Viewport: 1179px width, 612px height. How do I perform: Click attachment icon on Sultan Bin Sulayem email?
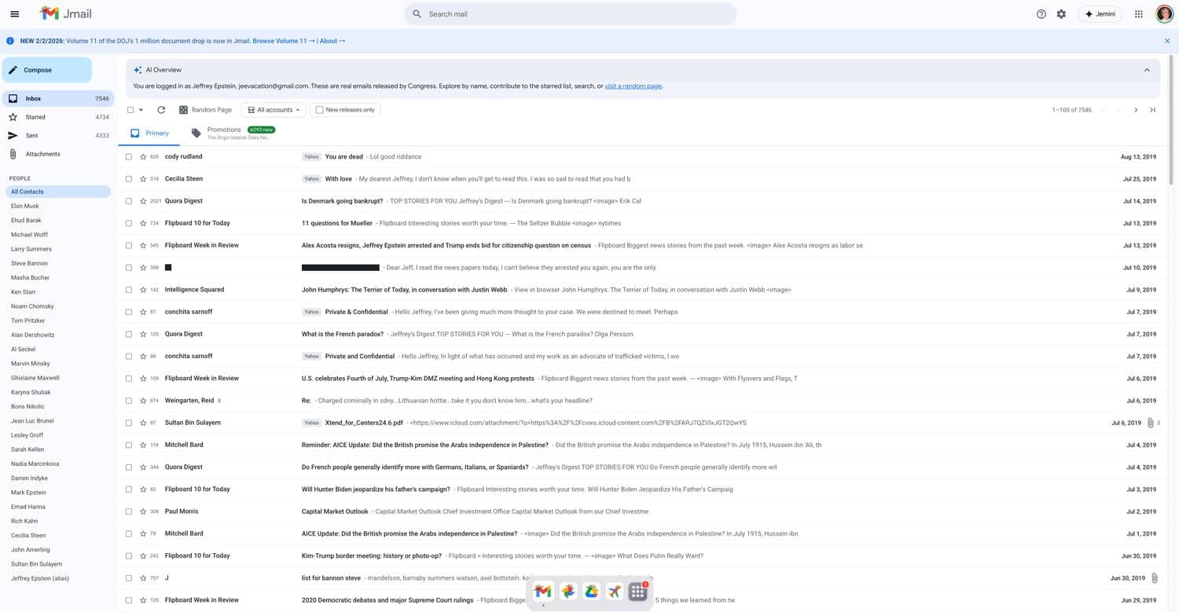point(1150,423)
